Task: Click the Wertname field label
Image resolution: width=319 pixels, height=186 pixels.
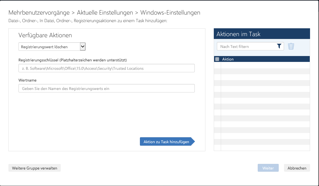Action: tap(27, 80)
